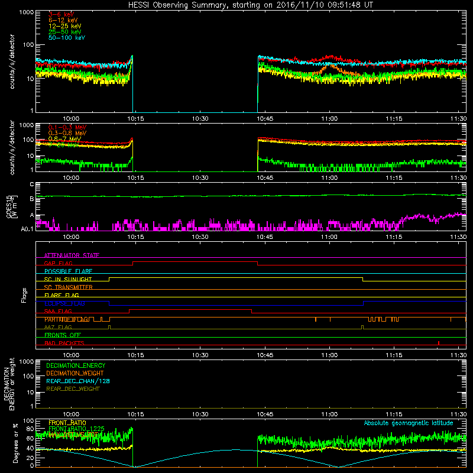Click the 0.1-0.3 MeV legend label
This screenshot has width=473, height=473.
[67, 127]
